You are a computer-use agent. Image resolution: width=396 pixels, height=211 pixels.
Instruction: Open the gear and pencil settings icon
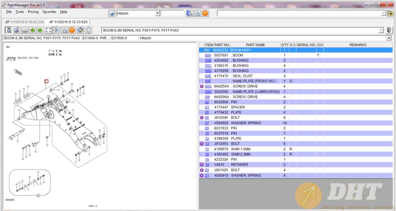point(80,30)
